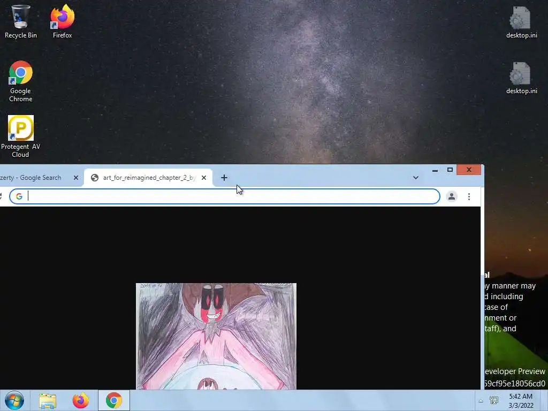Screen dimensions: 548x411
Task: Open a new Chrome tab with the plus button
Action: click(224, 178)
